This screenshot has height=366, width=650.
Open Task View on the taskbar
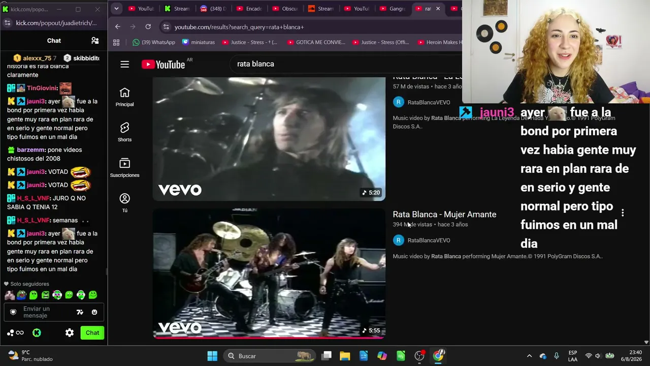(327, 356)
